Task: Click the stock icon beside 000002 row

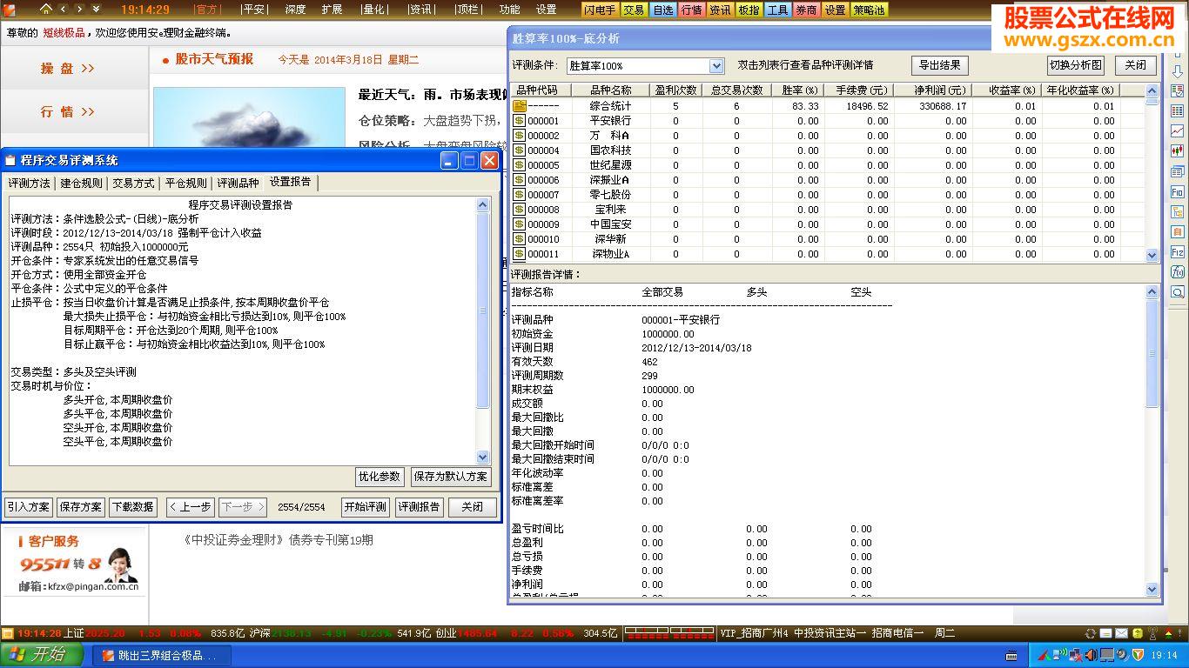Action: pyautogui.click(x=519, y=136)
